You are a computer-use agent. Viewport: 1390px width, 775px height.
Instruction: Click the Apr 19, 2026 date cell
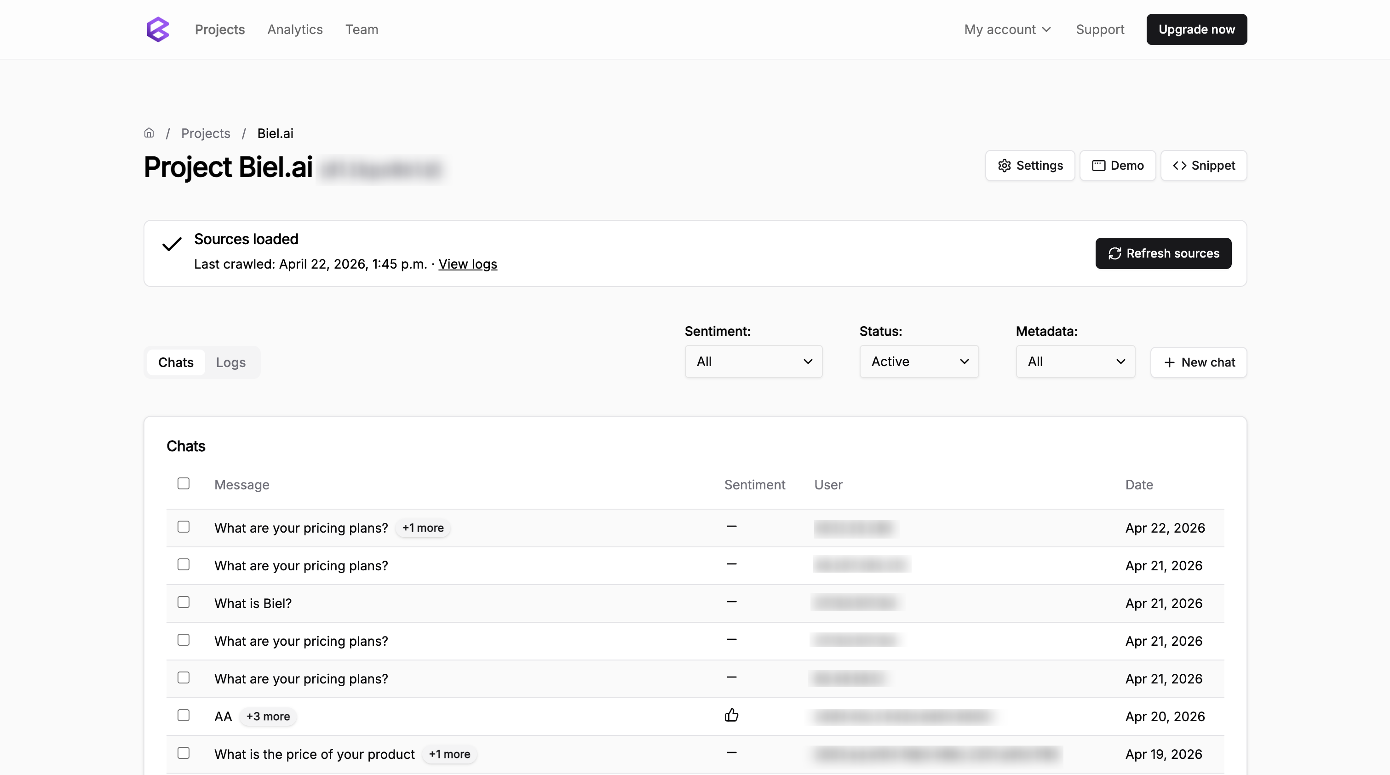click(1163, 754)
